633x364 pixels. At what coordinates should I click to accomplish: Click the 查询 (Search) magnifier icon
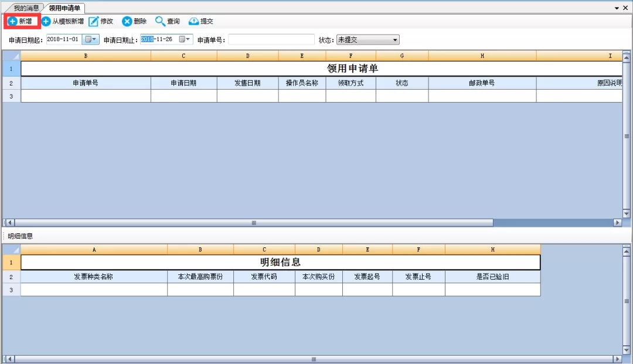coord(160,22)
